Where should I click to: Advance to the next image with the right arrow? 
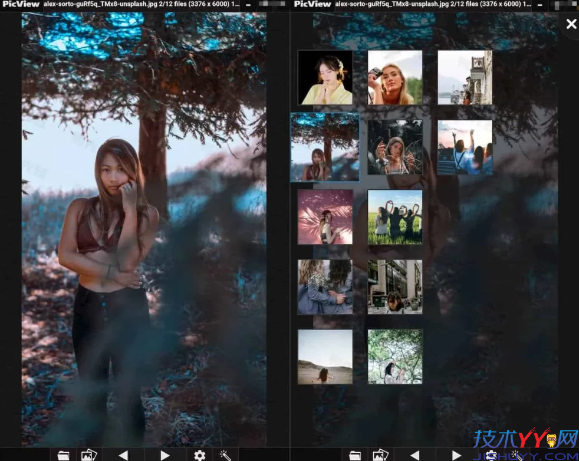(x=164, y=455)
